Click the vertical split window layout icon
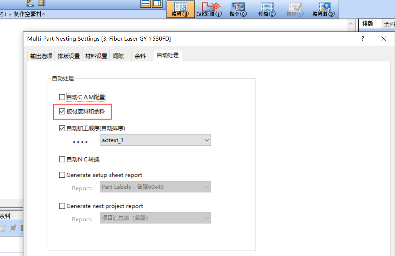395x256 pixels. [157, 4]
